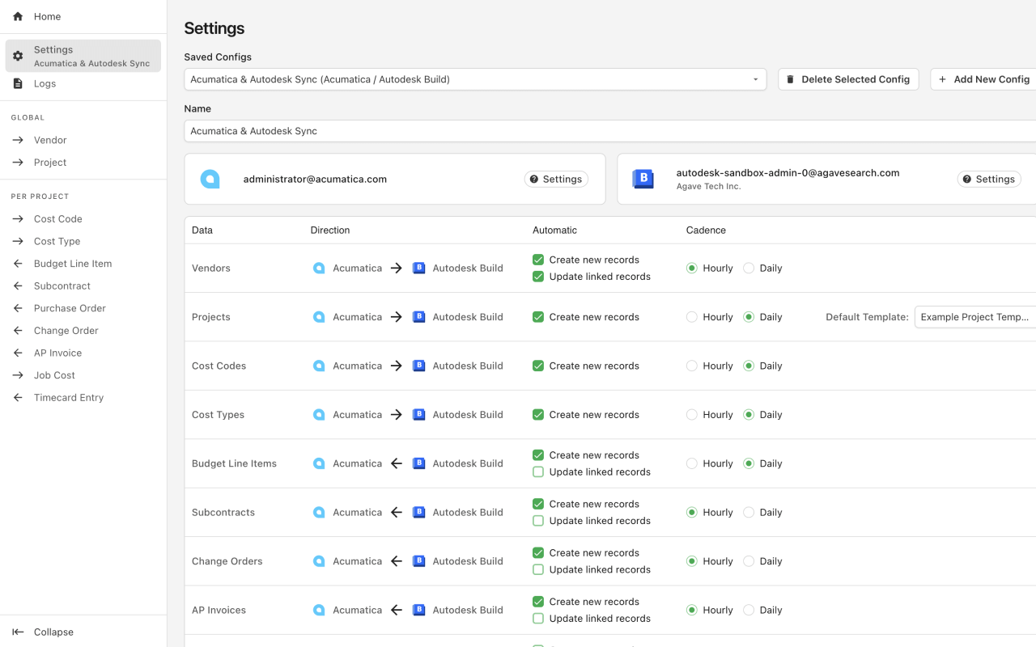Toggle Create new records for Change Orders
1036x647 pixels.
pos(538,552)
